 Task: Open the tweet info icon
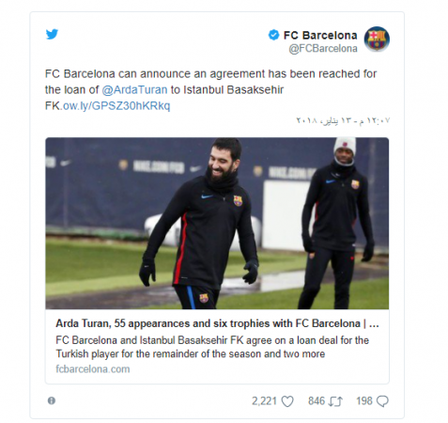coord(52,400)
